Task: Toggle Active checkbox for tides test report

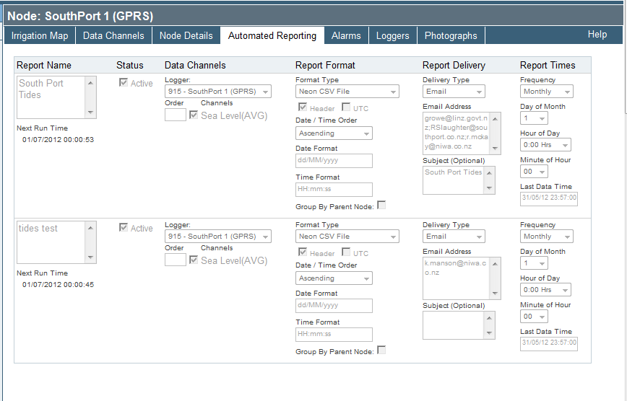Action: pos(124,228)
